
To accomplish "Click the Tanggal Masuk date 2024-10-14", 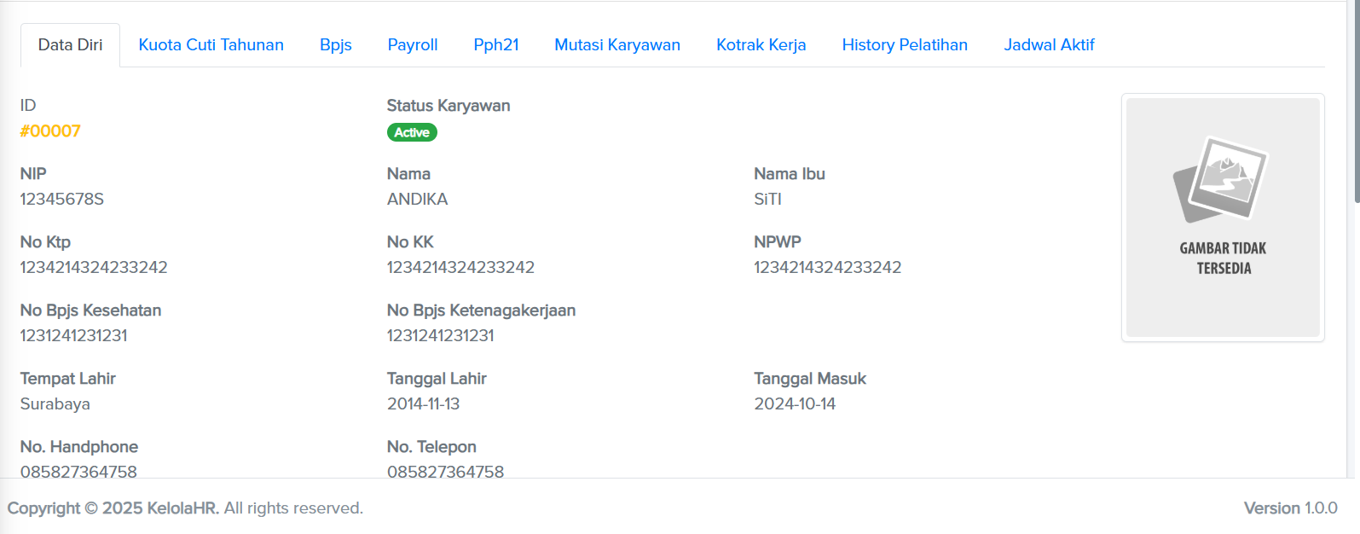I will click(x=794, y=404).
